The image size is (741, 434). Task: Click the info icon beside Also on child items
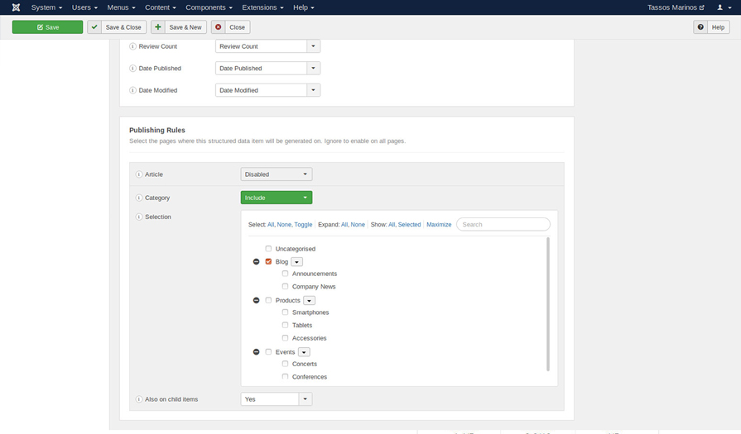click(x=139, y=399)
